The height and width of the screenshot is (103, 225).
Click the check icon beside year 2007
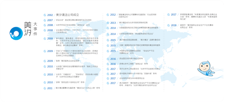click(x=45, y=20)
